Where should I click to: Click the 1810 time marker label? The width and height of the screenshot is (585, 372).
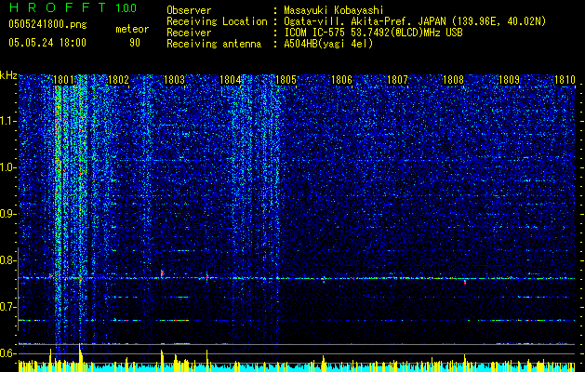pos(565,79)
